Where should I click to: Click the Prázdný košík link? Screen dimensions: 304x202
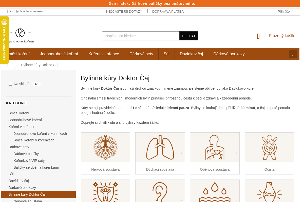tap(281, 36)
